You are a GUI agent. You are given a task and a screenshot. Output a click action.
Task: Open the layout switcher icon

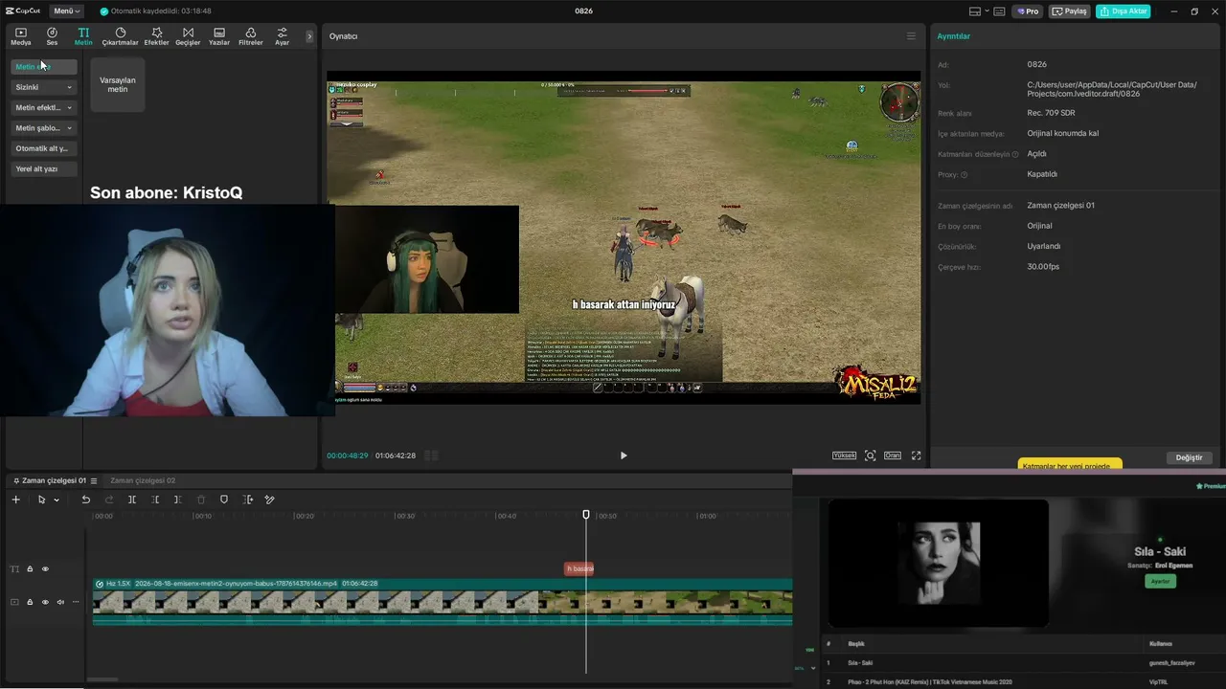(975, 11)
